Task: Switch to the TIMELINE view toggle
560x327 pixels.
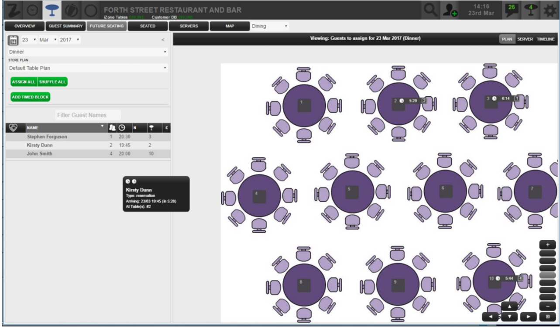Action: (546, 39)
